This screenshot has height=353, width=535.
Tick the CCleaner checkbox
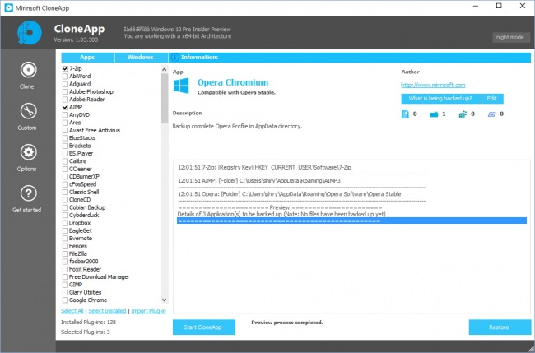coord(65,169)
